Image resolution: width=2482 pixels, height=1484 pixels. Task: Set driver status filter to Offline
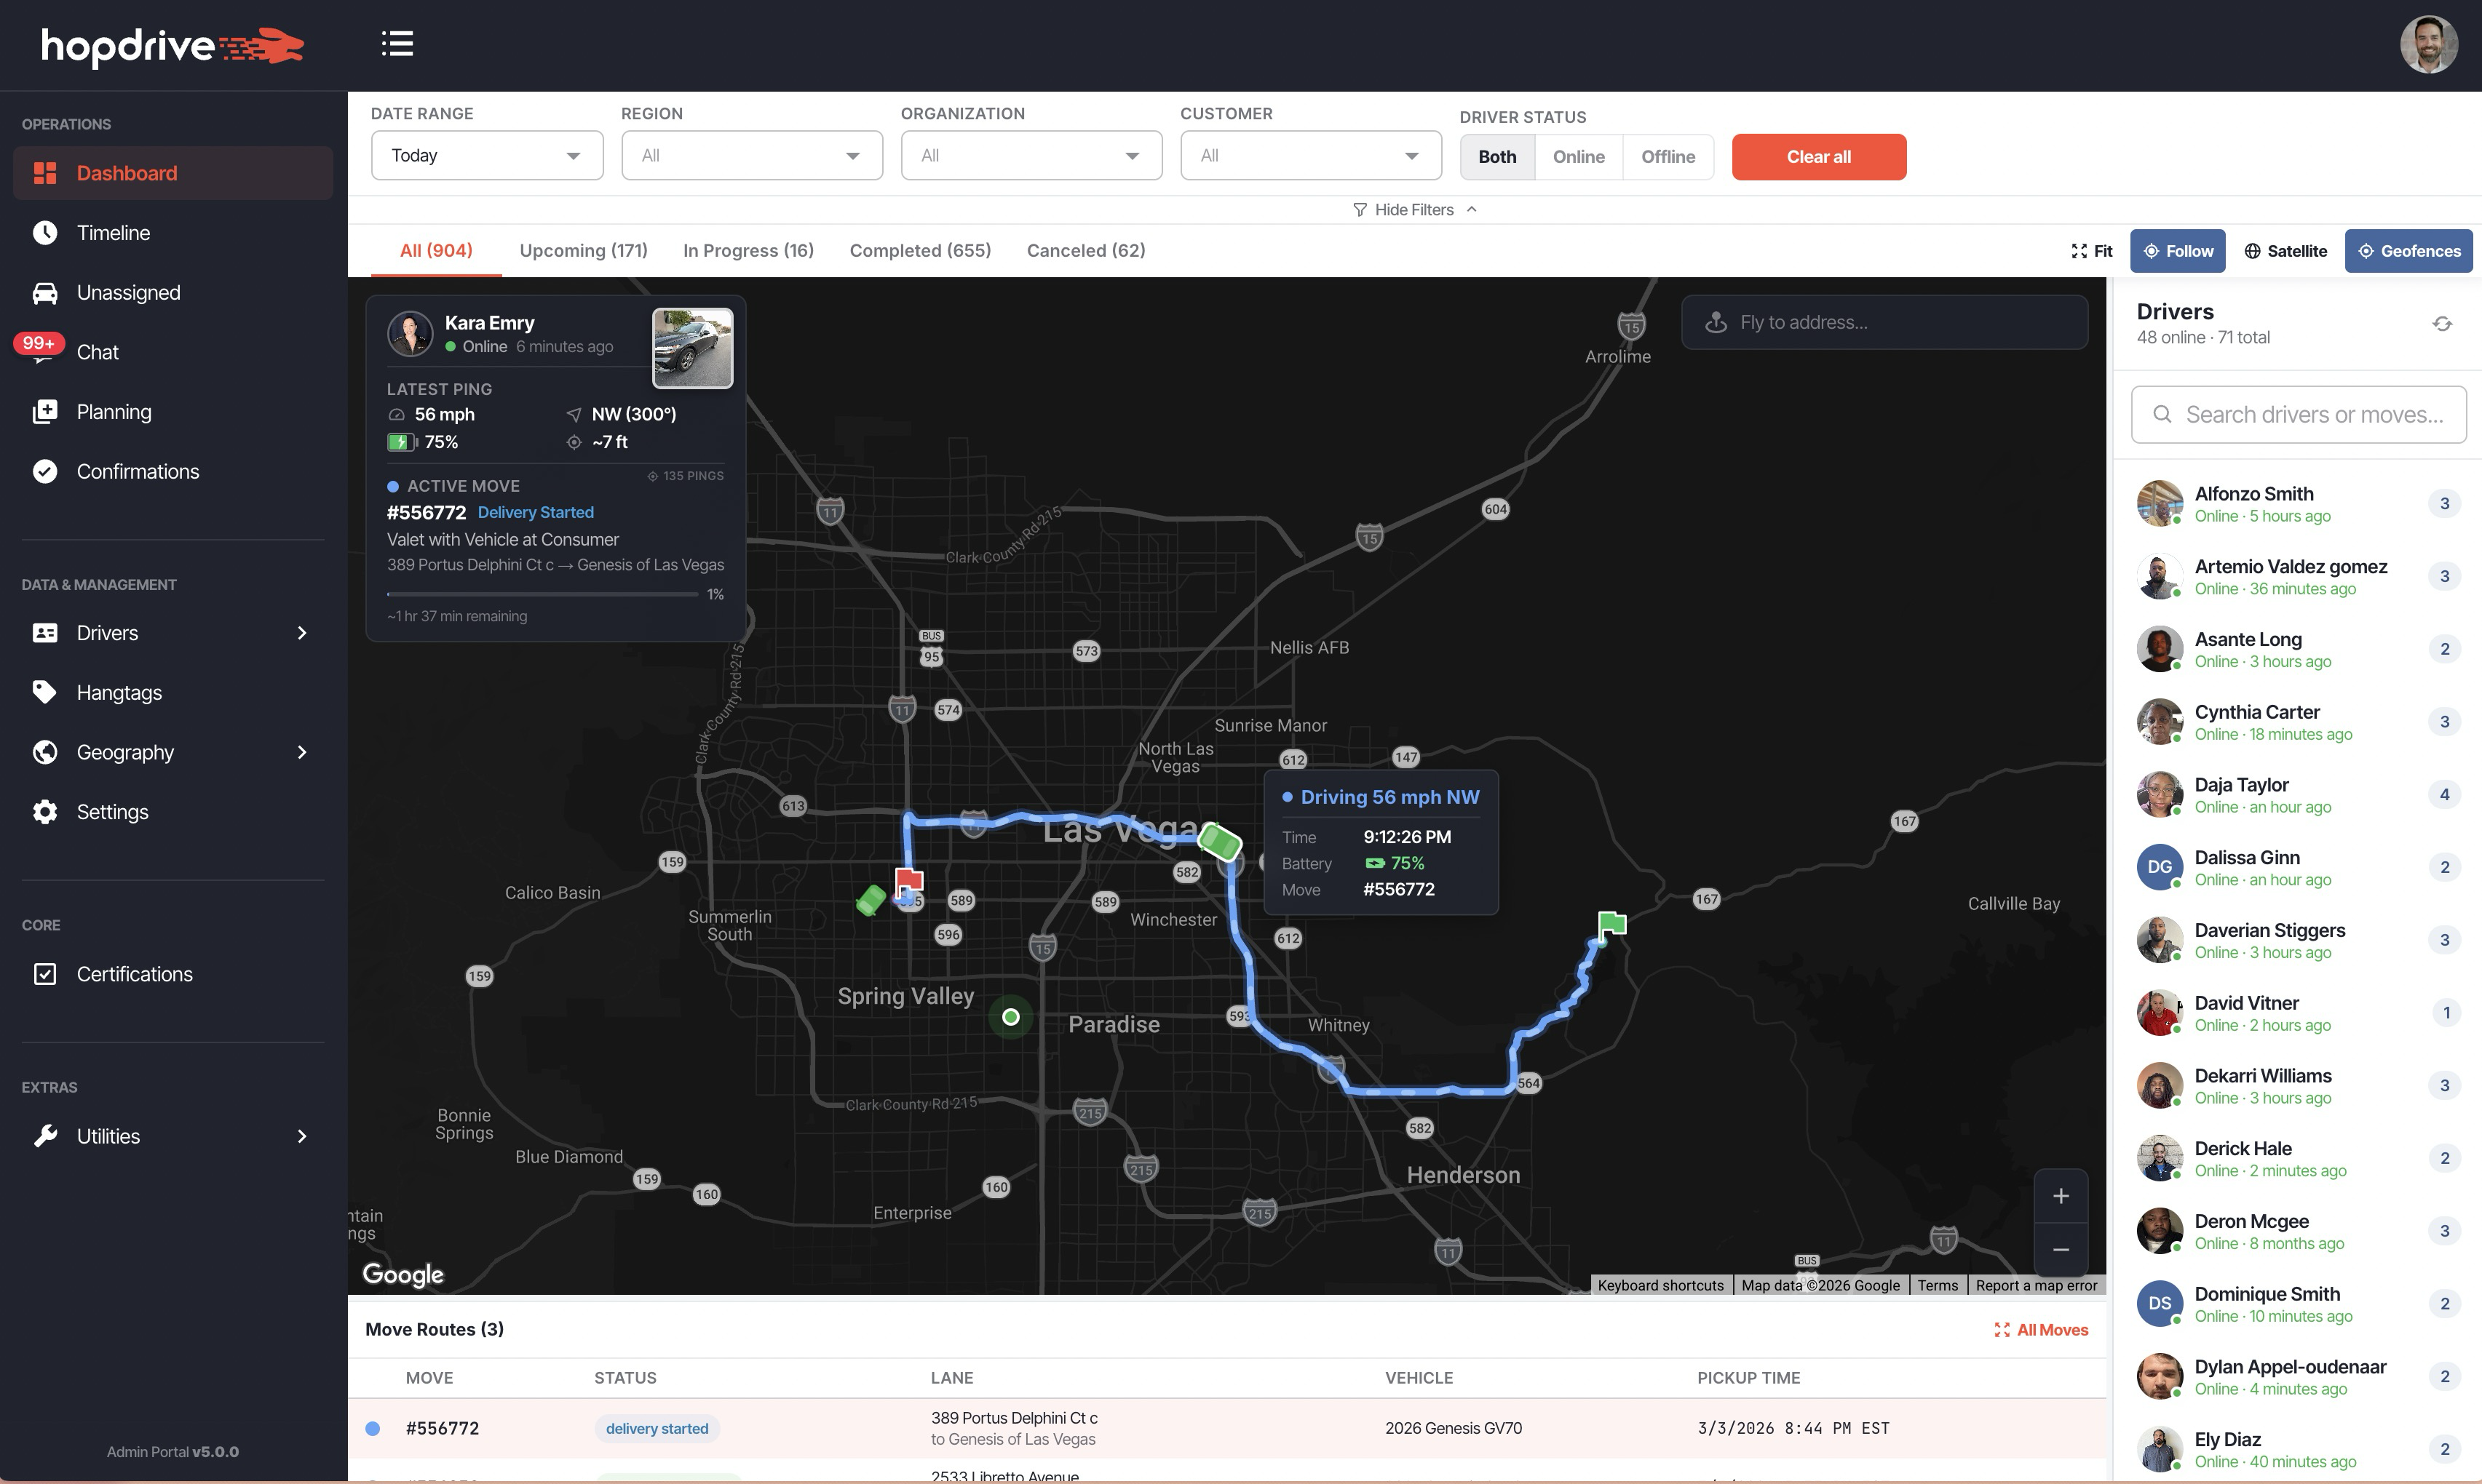[1667, 156]
